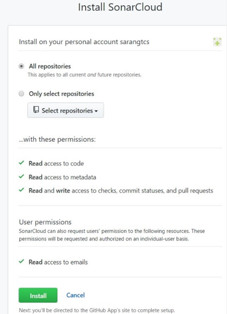Click the current and future repositories note
Image resolution: width=227 pixels, height=314 pixels.
(x=85, y=75)
